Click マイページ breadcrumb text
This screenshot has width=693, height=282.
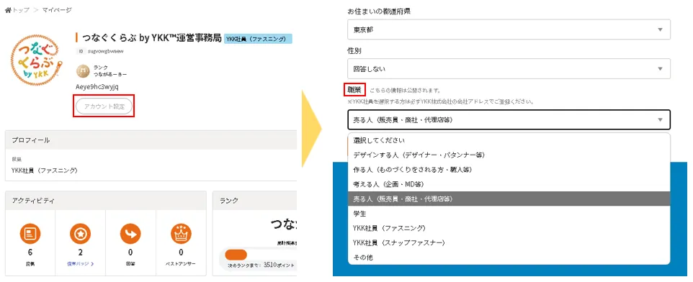tap(57, 9)
